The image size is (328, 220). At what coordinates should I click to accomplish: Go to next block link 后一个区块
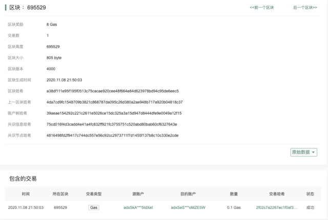(x=305, y=8)
